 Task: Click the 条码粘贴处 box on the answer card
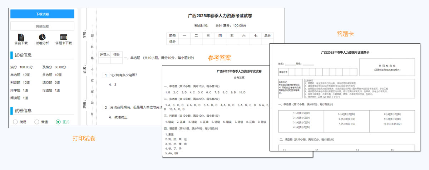386,68
